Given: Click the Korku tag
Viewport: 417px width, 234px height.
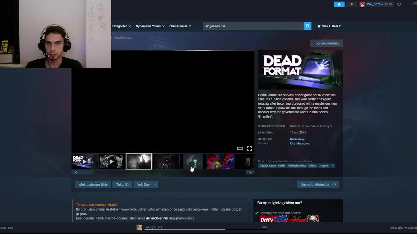Looking at the screenshot, I should [313, 166].
